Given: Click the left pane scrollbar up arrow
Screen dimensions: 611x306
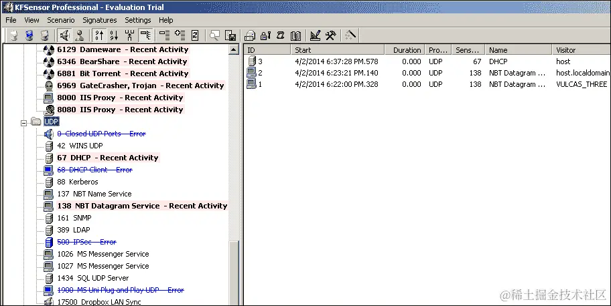Looking at the screenshot, I should pos(234,49).
